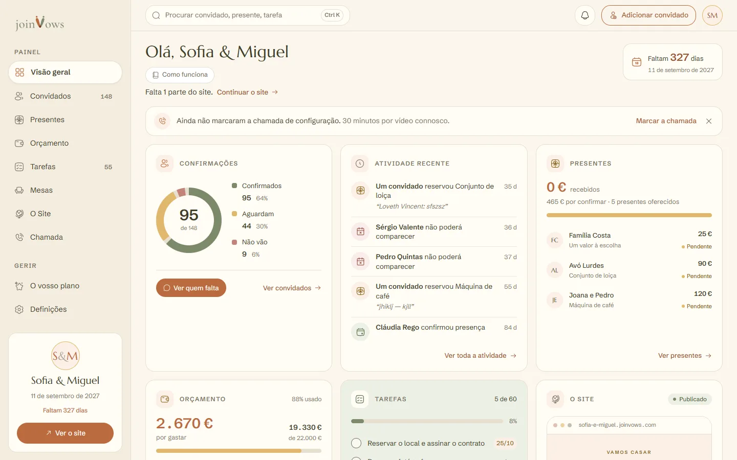
Task: Click the wallet icon beside Orçamento heading
Action: (x=165, y=399)
